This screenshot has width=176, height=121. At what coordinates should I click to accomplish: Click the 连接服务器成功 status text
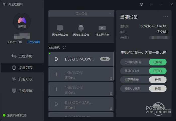pos(17,115)
